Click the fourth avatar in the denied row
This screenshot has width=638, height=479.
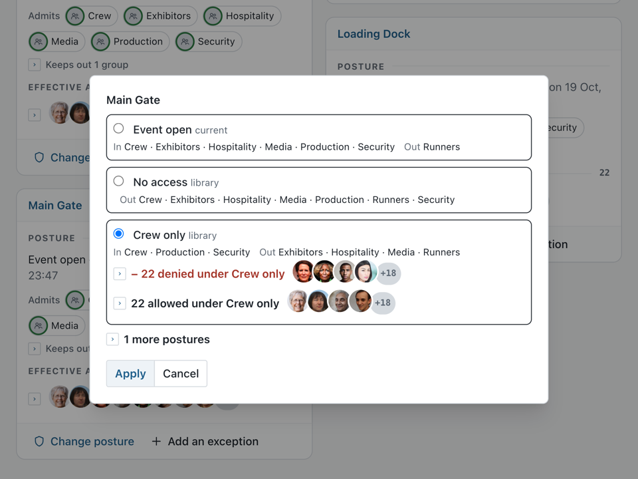[x=366, y=272]
